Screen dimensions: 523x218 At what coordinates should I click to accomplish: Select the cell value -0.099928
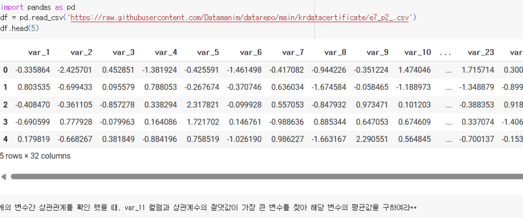tap(244, 105)
